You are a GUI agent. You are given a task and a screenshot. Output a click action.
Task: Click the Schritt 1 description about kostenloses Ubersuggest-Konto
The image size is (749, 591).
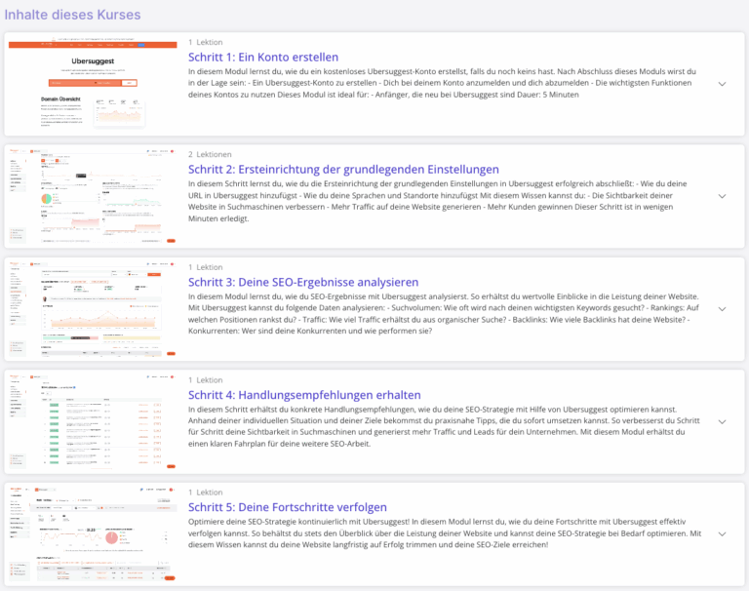pyautogui.click(x=443, y=83)
